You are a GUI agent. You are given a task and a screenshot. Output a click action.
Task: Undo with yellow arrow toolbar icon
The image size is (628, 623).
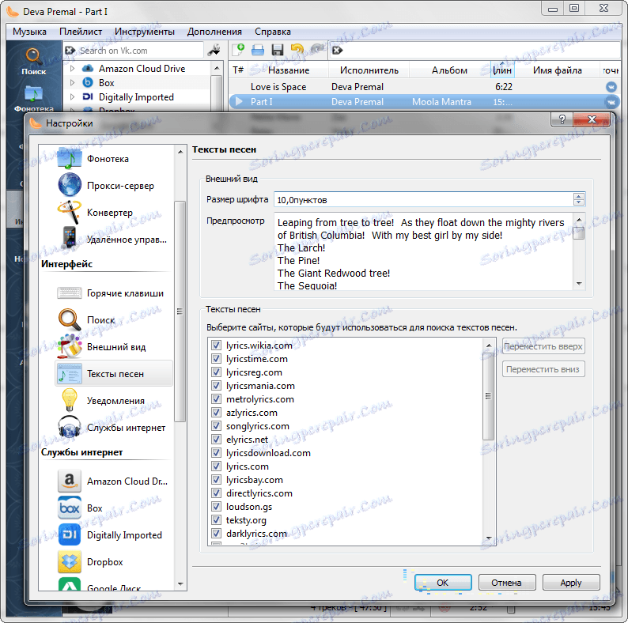(x=297, y=50)
